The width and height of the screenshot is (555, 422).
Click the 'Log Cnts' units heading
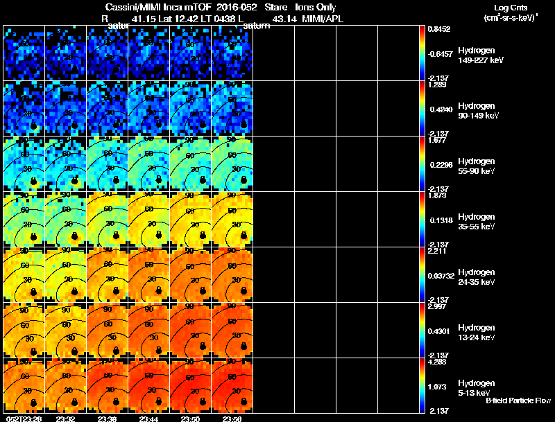pos(511,8)
